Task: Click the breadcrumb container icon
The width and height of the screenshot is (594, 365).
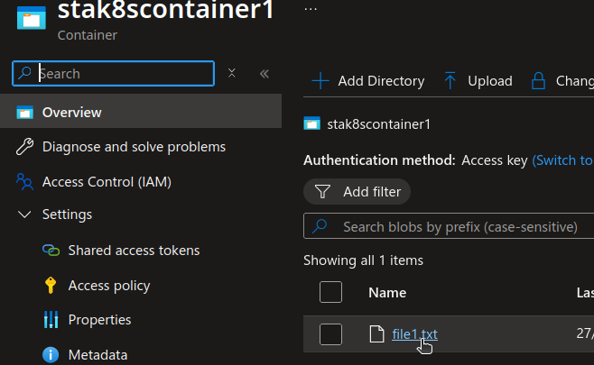Action: point(311,123)
